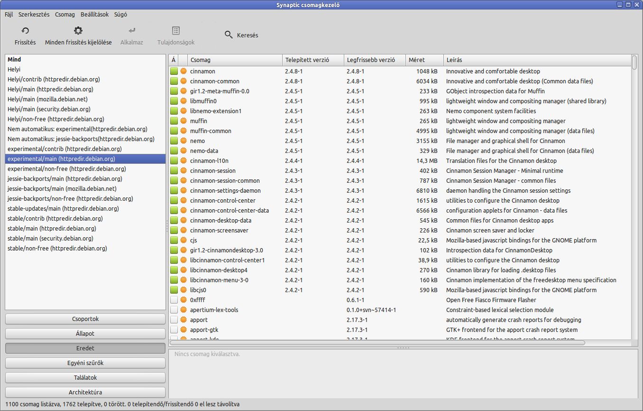This screenshot has width=643, height=411.
Task: Click the swirl icon beside cinnamon-common
Action: tap(184, 81)
